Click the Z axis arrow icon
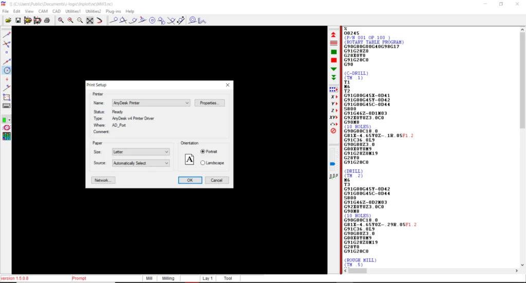The image size is (526, 283). tap(334, 110)
